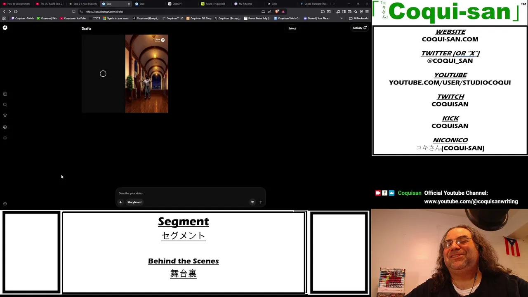Click the search magnifier in Sora sidebar
This screenshot has width=528, height=297.
point(5,105)
